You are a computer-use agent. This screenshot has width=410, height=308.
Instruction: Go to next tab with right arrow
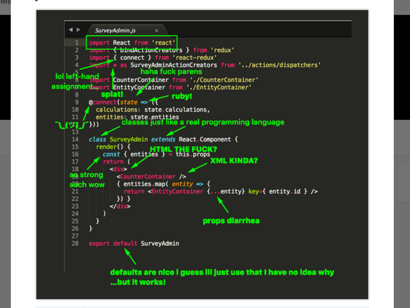click(78, 30)
